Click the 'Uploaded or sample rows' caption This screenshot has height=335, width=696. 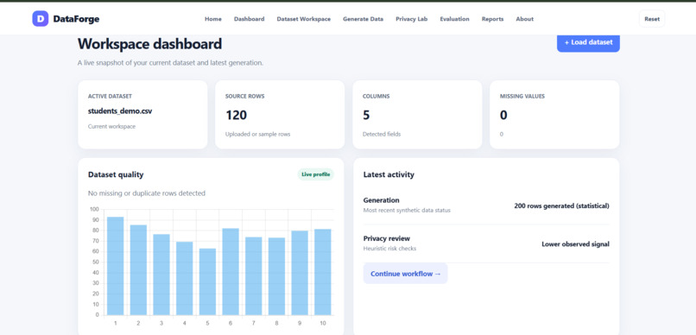[x=258, y=134]
